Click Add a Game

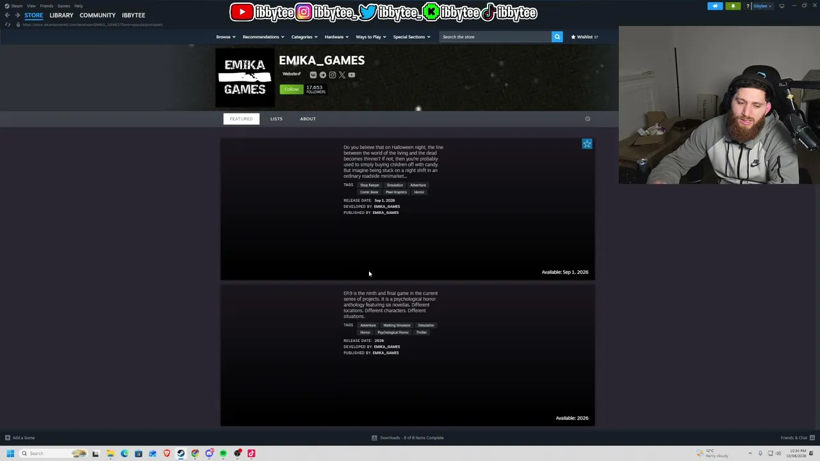click(x=20, y=438)
